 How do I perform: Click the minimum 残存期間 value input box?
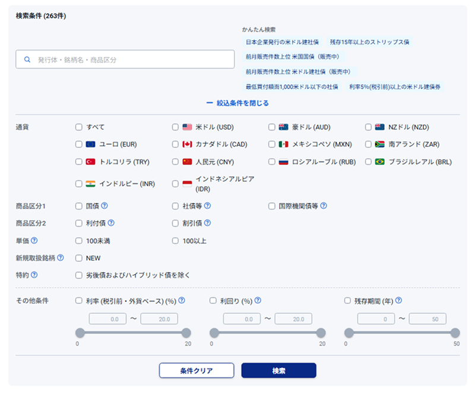click(373, 319)
